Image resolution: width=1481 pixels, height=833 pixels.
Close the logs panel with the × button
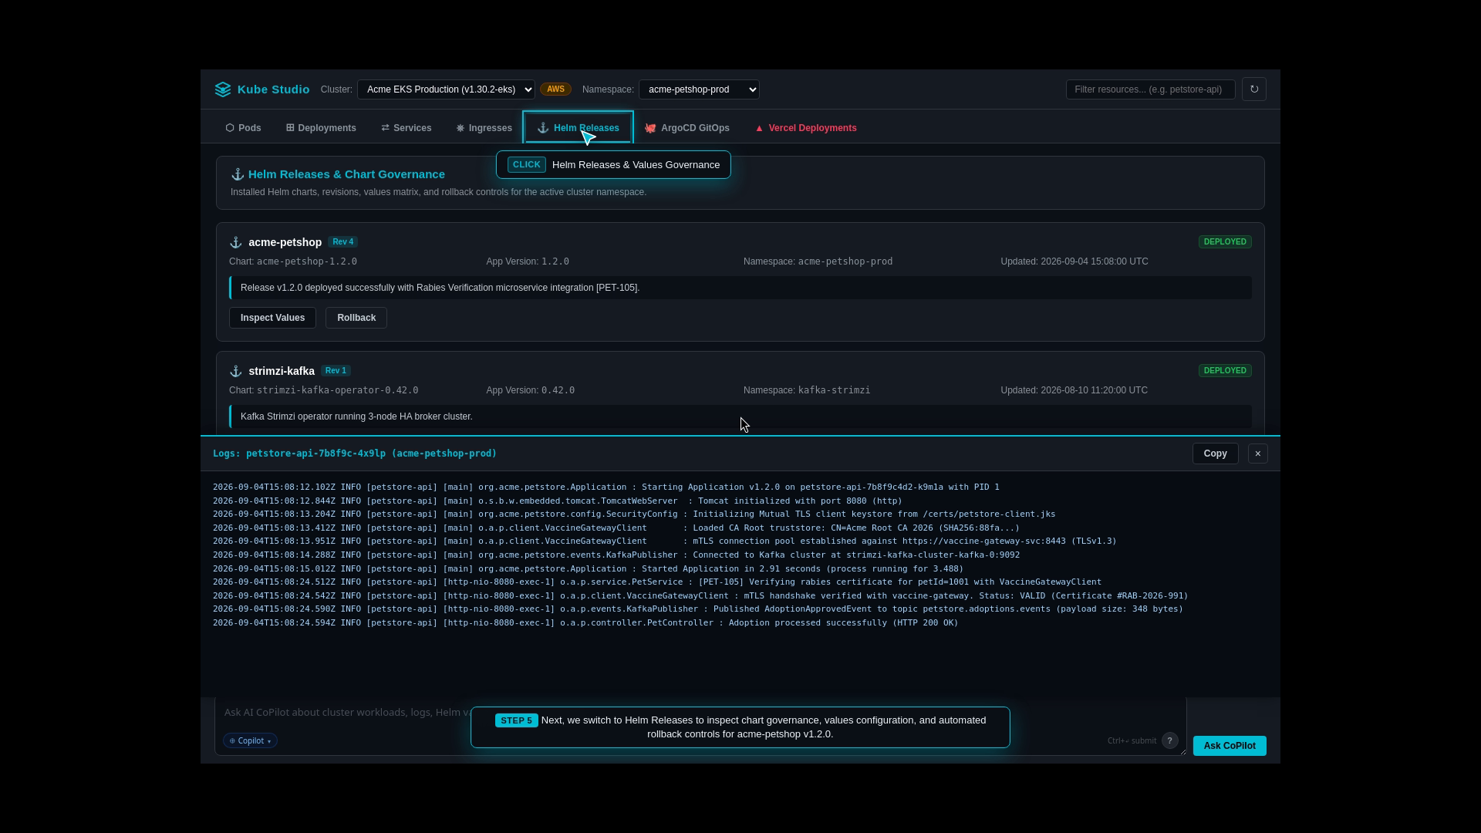point(1258,454)
